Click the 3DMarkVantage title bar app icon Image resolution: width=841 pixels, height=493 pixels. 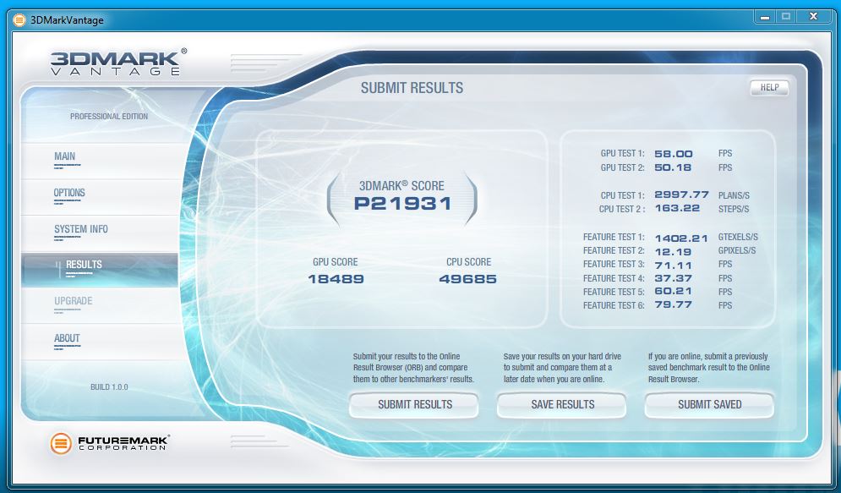click(x=19, y=20)
